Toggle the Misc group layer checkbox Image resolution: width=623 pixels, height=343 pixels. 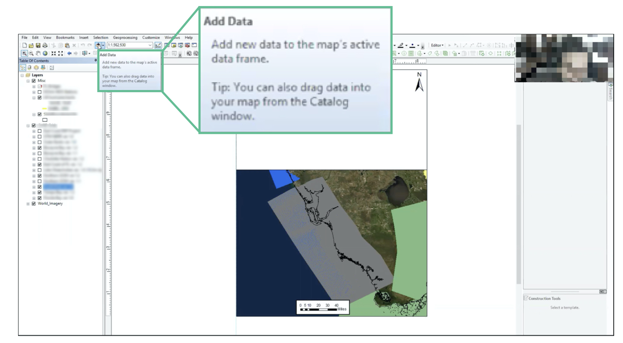pos(34,81)
